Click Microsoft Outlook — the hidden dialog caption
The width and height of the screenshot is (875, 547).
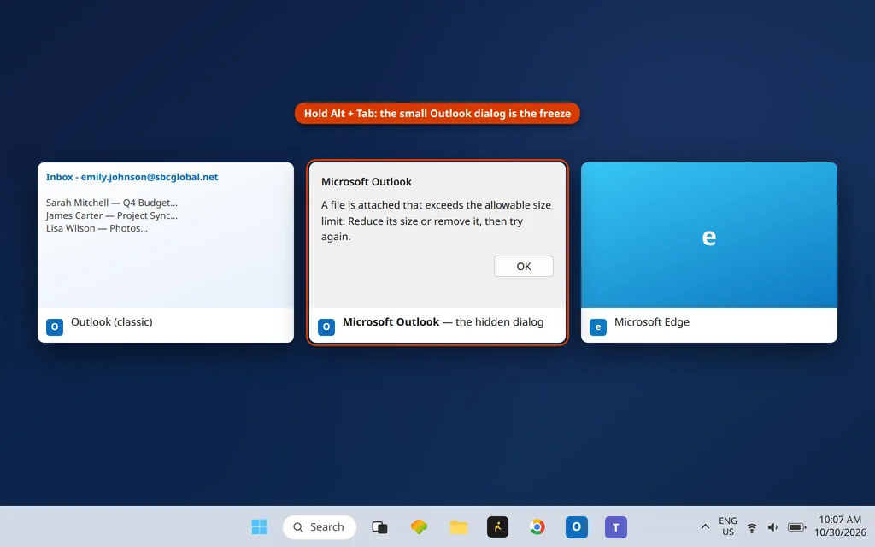pos(443,322)
